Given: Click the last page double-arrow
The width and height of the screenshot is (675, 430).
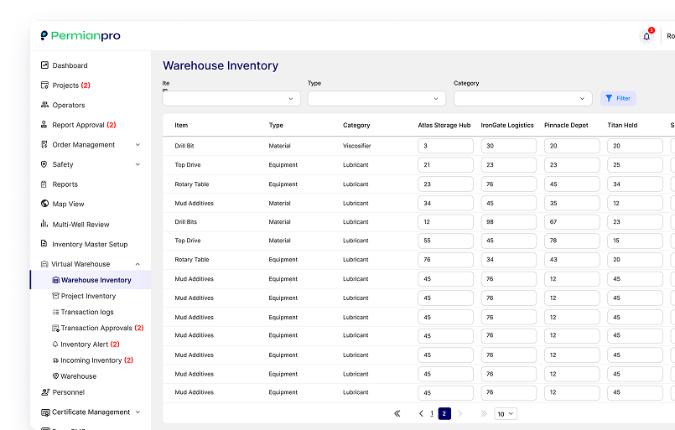Looking at the screenshot, I should [x=484, y=413].
